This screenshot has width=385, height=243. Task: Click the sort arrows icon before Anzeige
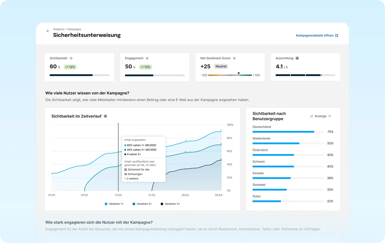[312, 116]
